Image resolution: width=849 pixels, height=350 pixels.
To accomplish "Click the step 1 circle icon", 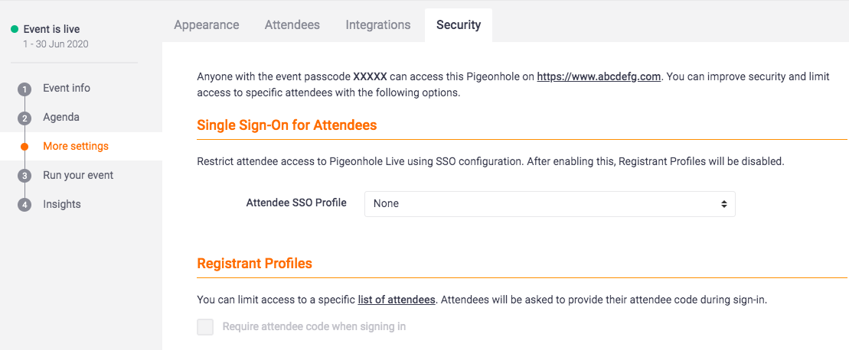I will [24, 89].
